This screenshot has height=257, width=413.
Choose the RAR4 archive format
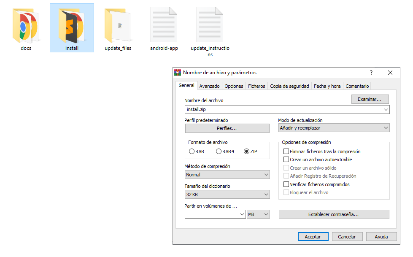click(x=219, y=151)
